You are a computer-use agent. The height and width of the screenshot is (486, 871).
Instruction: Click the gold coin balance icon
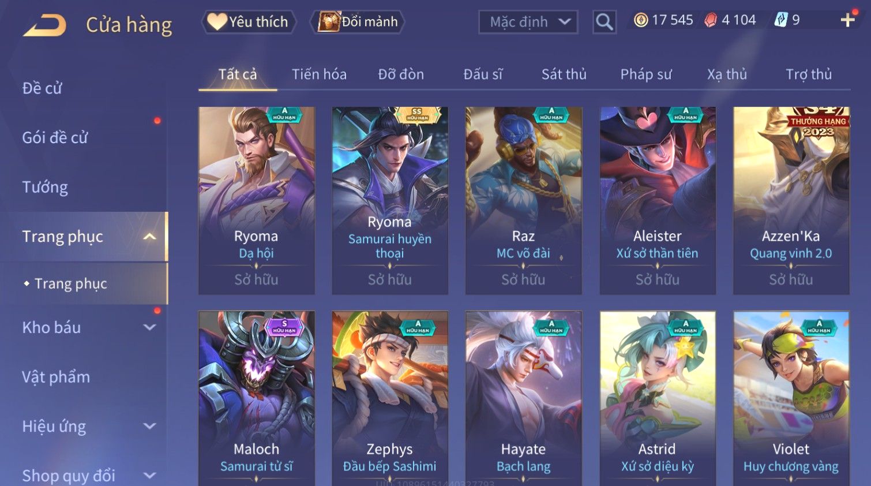click(x=640, y=20)
